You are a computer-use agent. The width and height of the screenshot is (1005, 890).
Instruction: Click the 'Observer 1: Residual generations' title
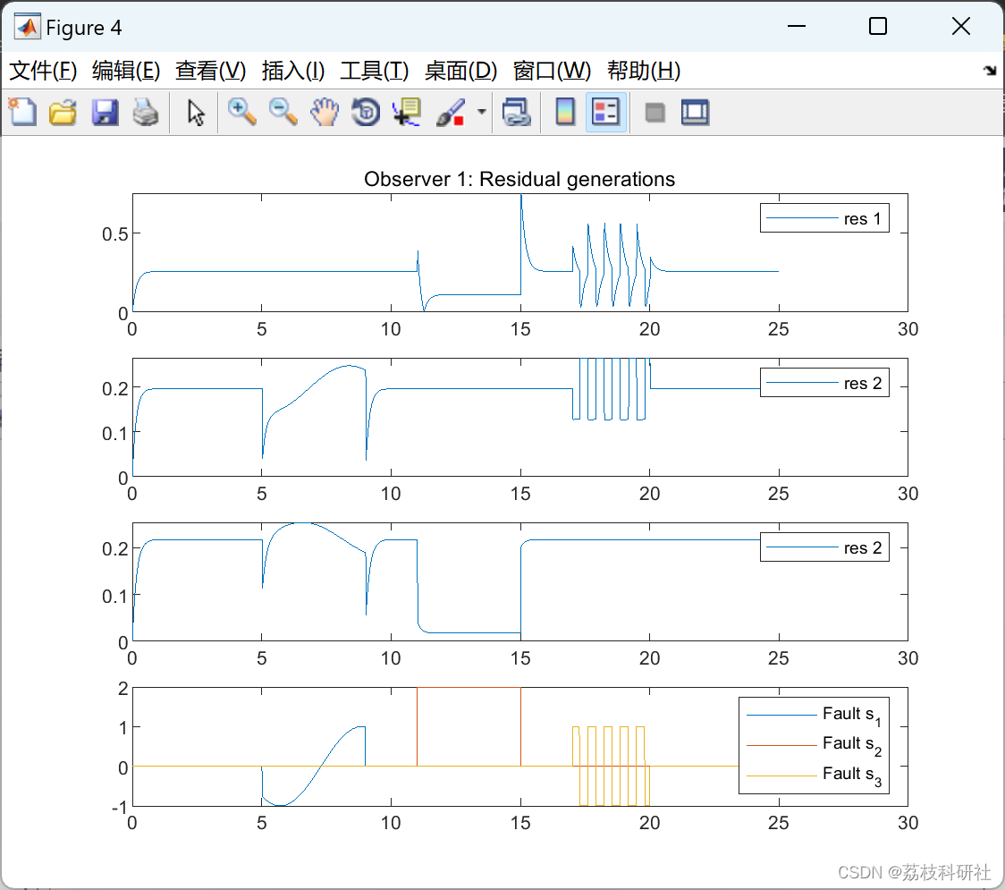[x=519, y=179]
